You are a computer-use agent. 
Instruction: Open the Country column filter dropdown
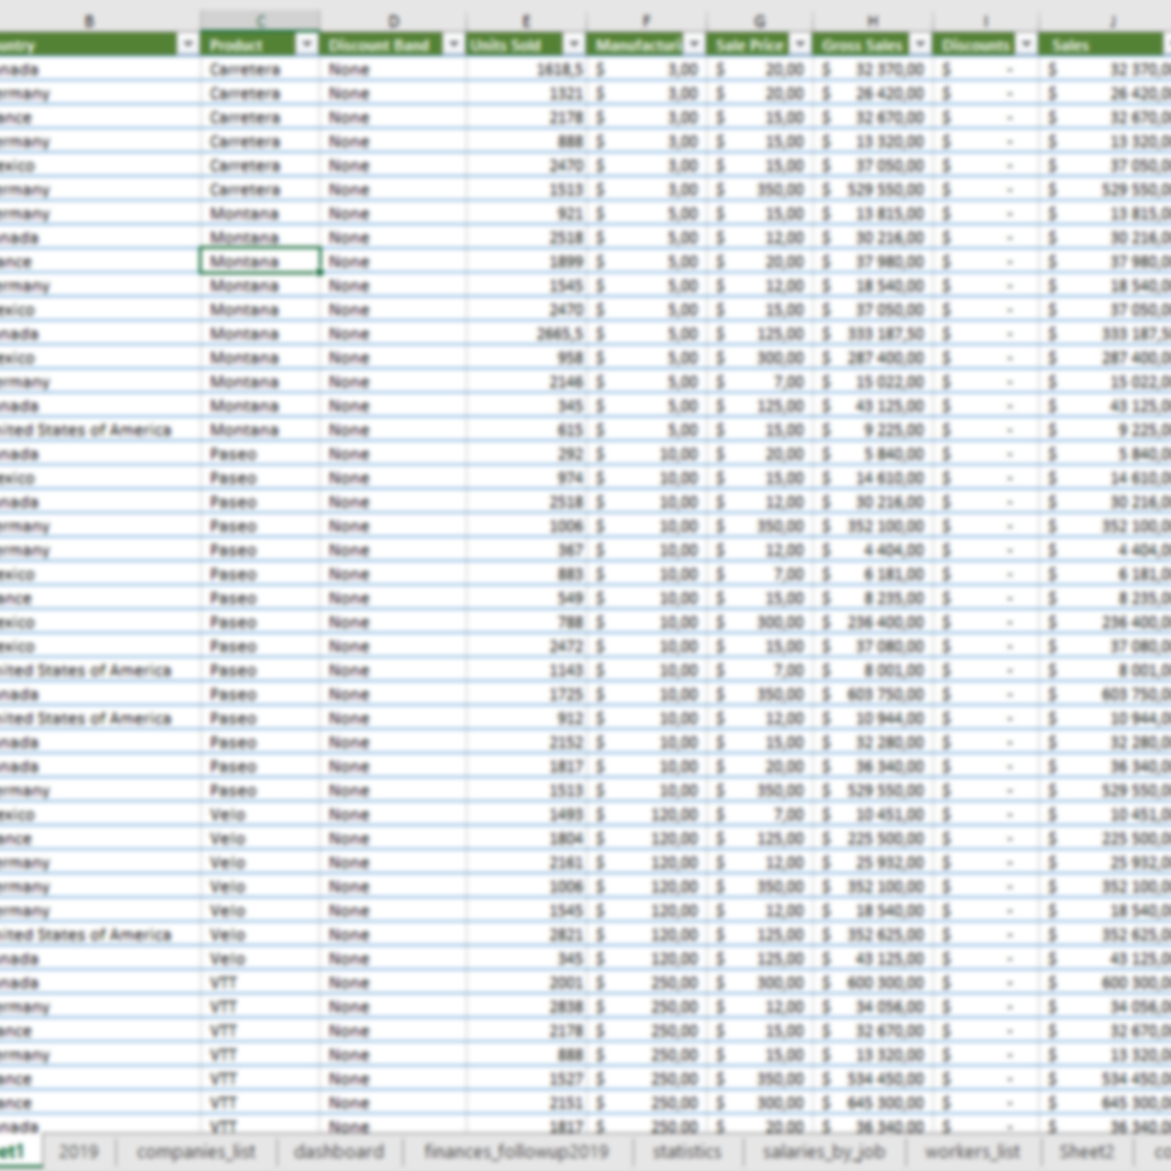click(x=187, y=45)
